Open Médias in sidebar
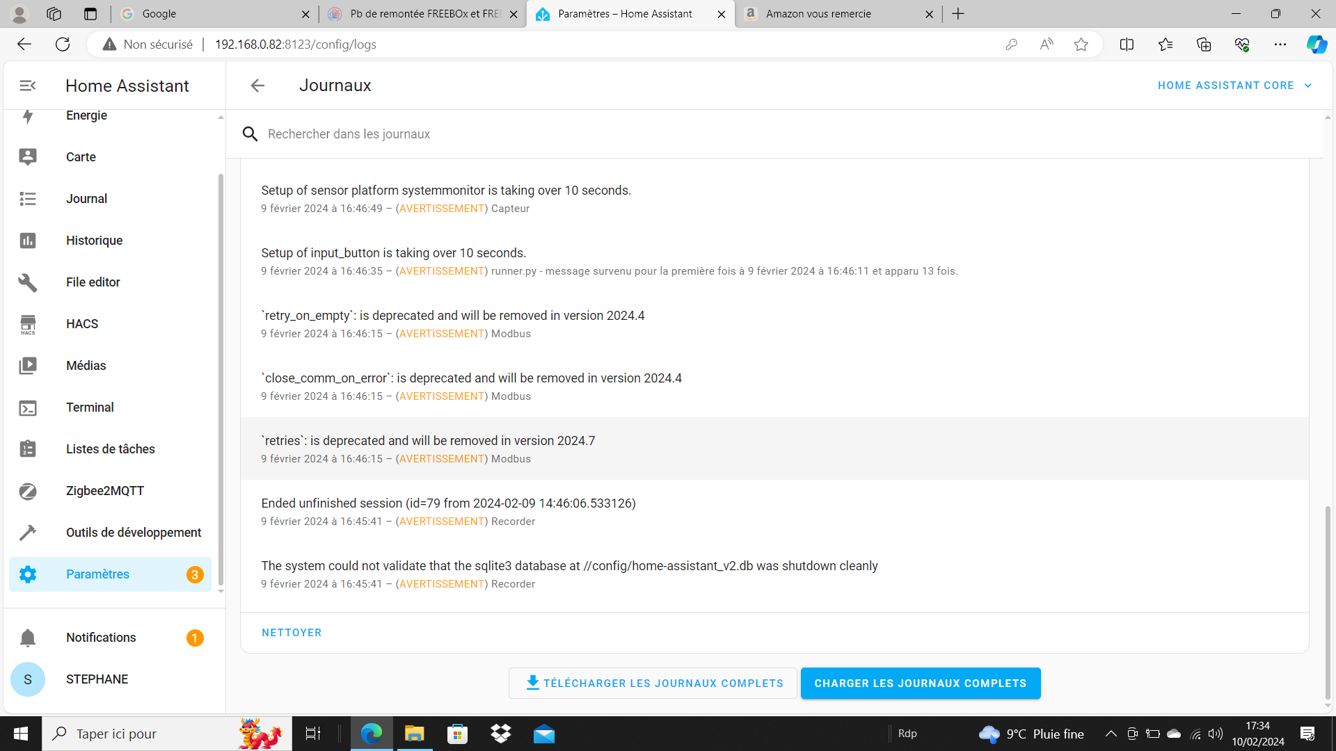This screenshot has width=1336, height=751. [x=86, y=366]
